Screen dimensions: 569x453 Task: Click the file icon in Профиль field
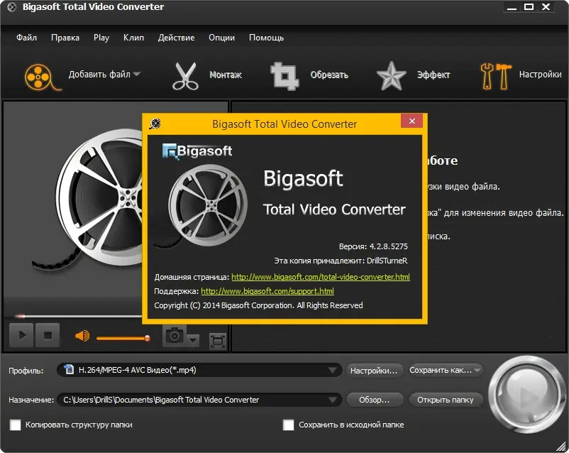tap(69, 369)
